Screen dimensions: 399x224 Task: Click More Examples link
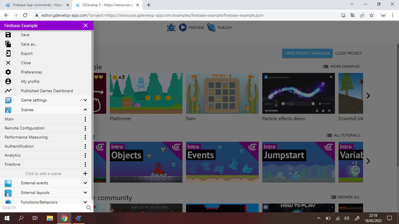pos(341,66)
